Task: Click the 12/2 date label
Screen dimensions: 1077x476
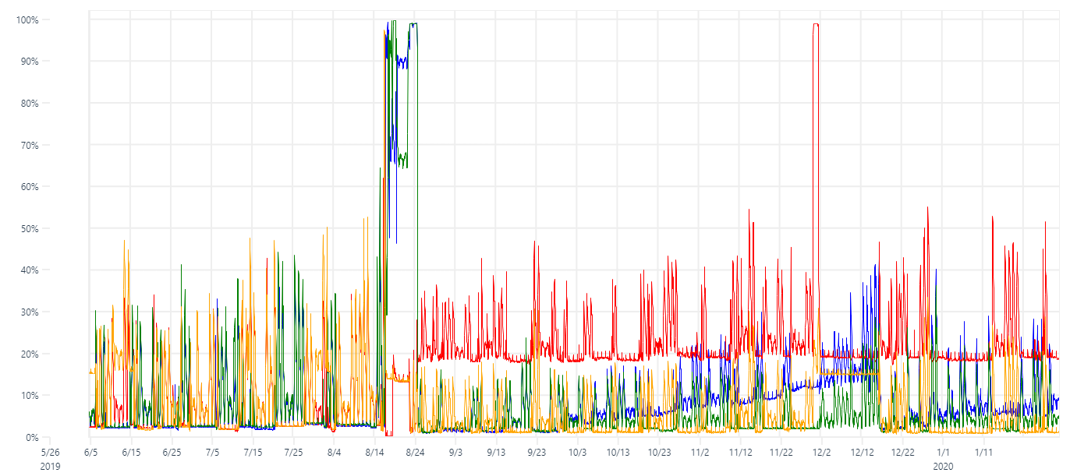Action: (x=821, y=451)
